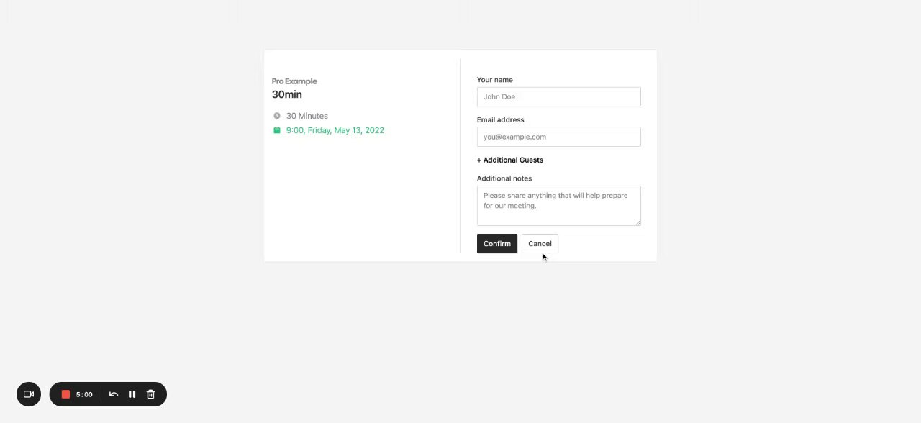
Task: Click the clock icon beside 30 Minutes
Action: 277,116
